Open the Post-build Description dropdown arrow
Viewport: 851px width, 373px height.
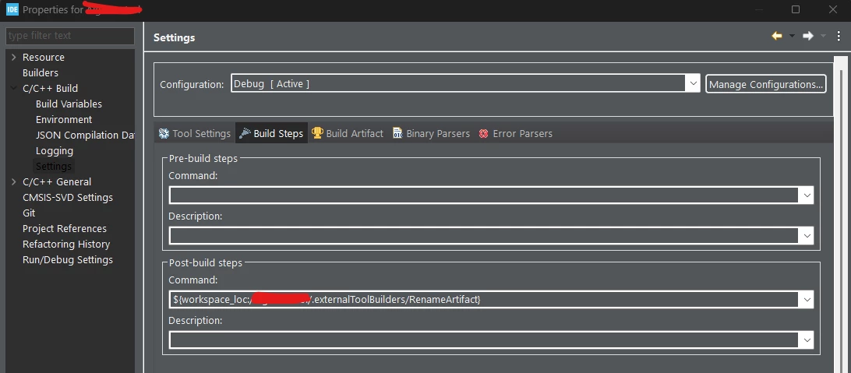click(807, 340)
